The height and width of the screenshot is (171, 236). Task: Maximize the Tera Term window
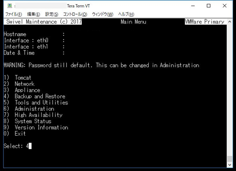tap(208, 6)
